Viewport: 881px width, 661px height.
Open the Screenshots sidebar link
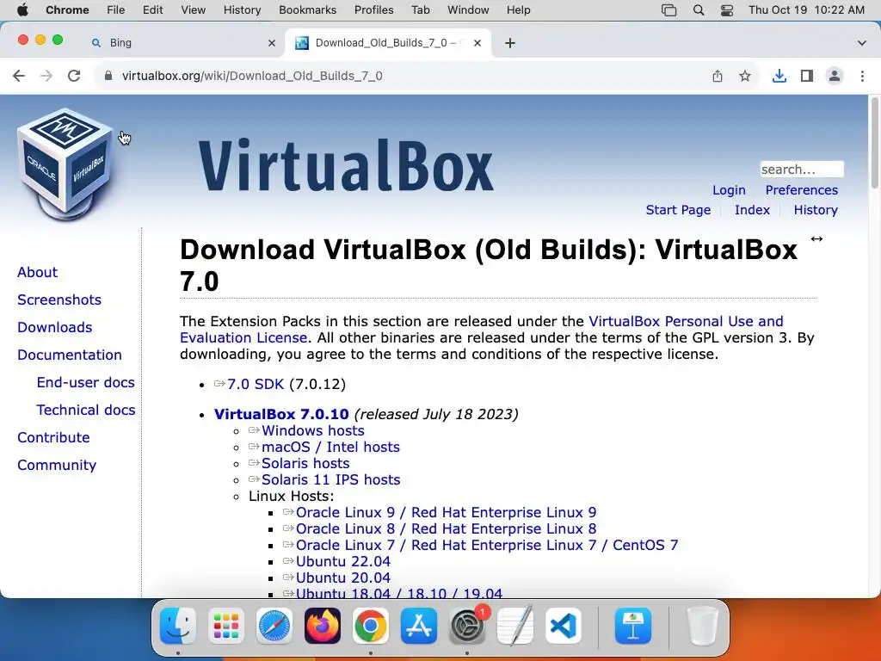[59, 300]
